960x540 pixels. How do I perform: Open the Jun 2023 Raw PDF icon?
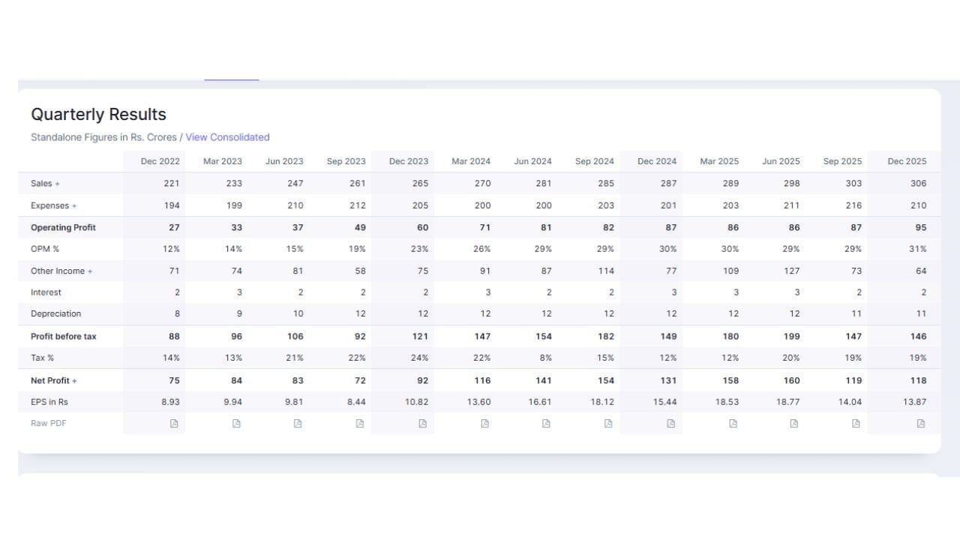pos(298,424)
